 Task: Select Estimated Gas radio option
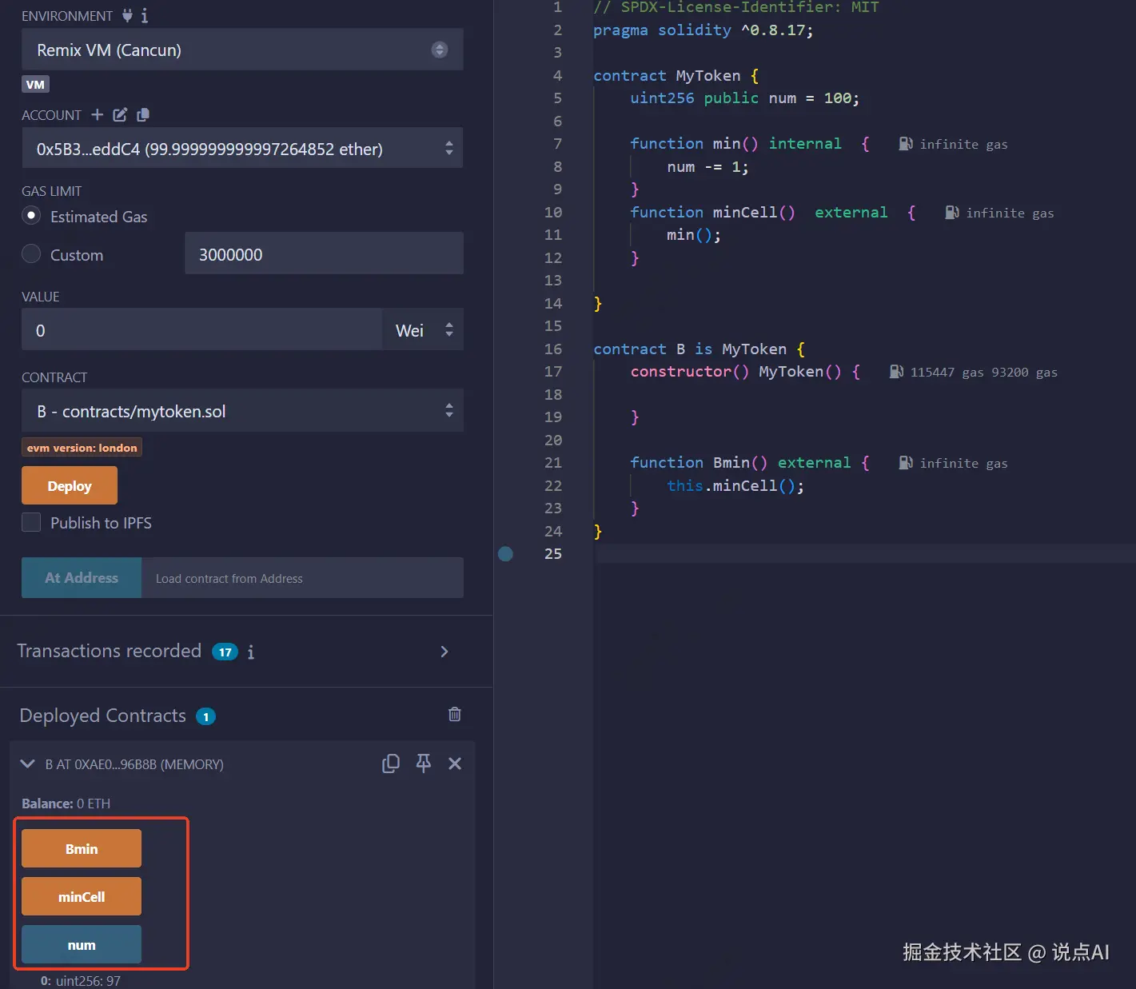(x=31, y=216)
